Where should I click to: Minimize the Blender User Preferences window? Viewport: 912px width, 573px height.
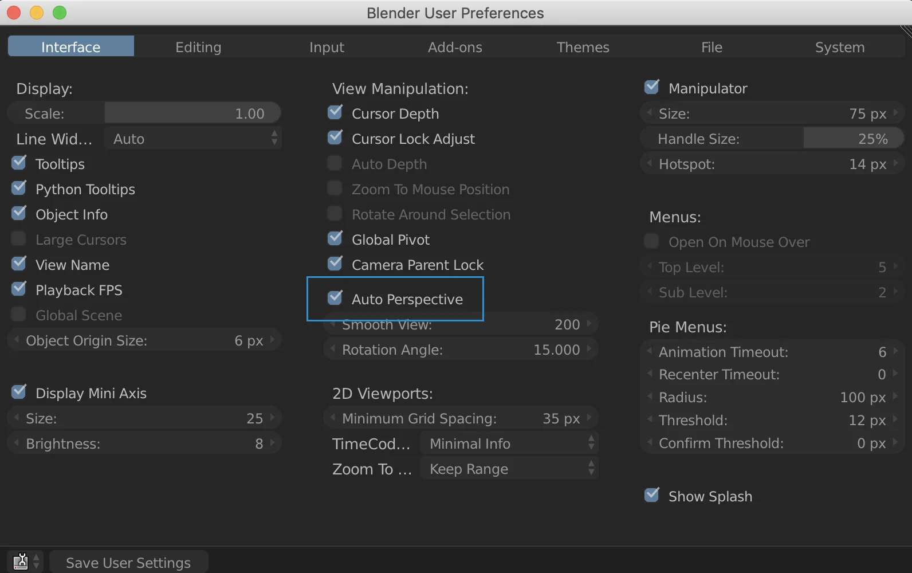click(37, 13)
